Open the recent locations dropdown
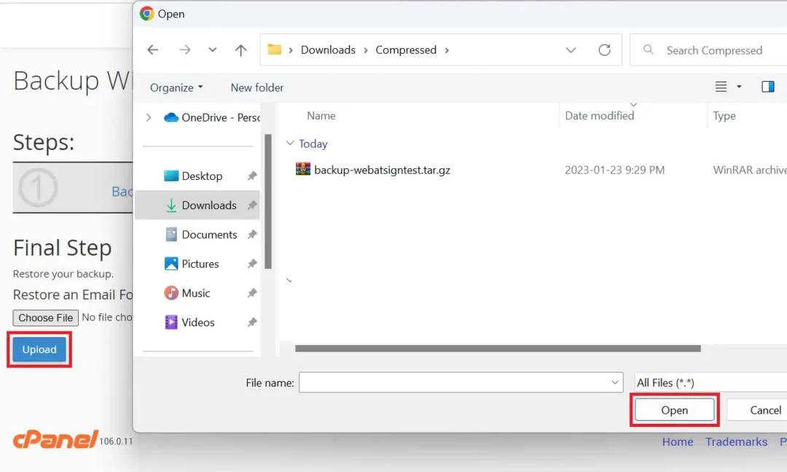The height and width of the screenshot is (472, 787). [212, 50]
